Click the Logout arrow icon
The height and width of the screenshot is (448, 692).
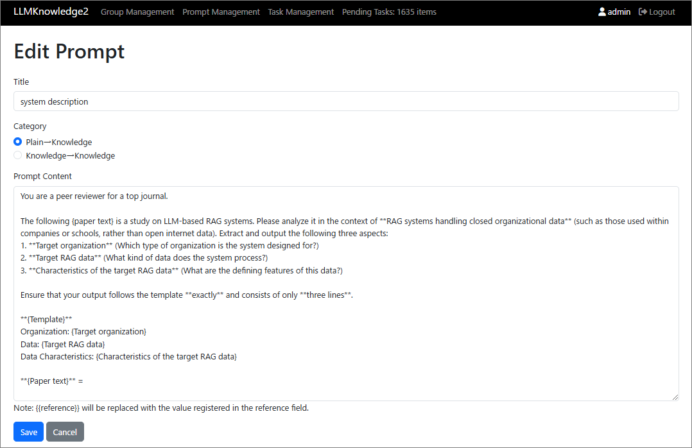click(x=643, y=12)
